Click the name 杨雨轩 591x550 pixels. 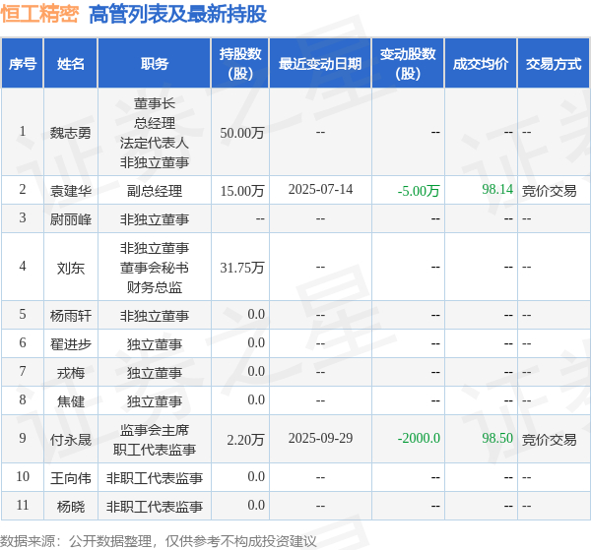pyautogui.click(x=71, y=316)
